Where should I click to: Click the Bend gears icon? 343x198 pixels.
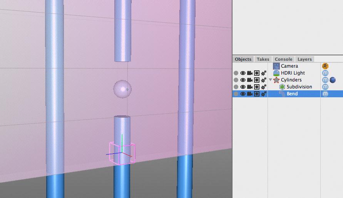pos(264,94)
